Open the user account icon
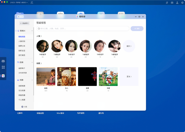Screen dimensions: 185x132 (x=177, y=3)
